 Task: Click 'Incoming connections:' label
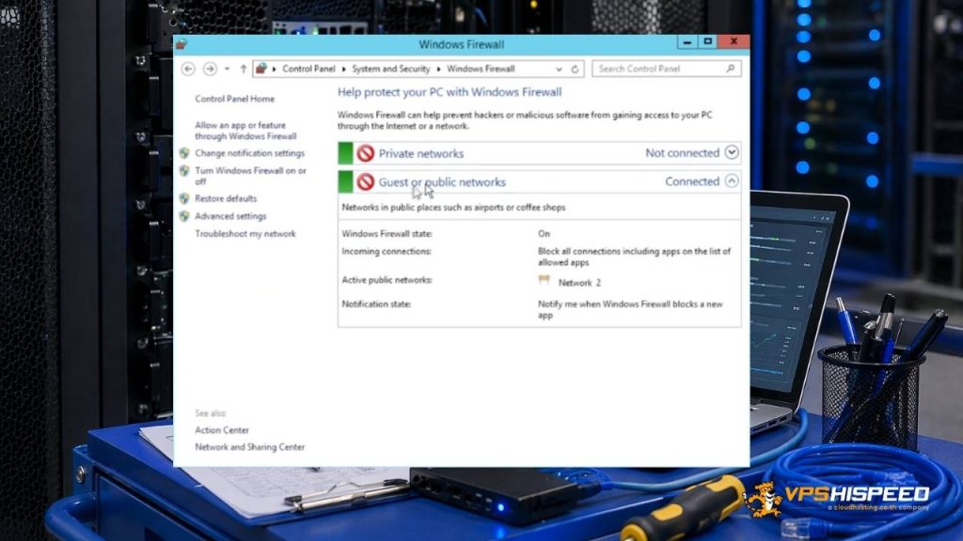(x=387, y=252)
